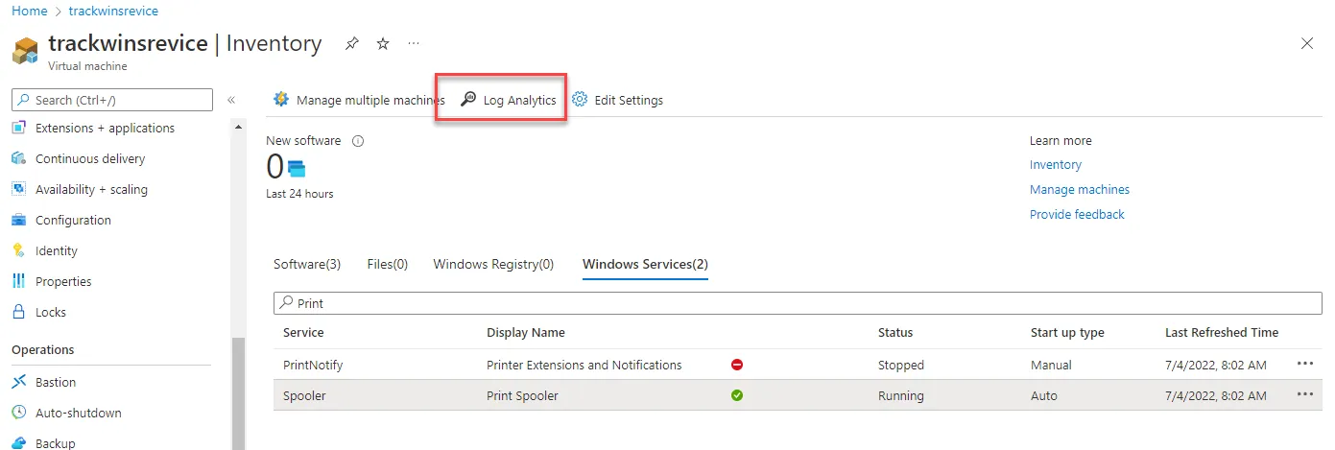1335x450 pixels.
Task: Sort by the Service column header
Action: click(x=303, y=333)
